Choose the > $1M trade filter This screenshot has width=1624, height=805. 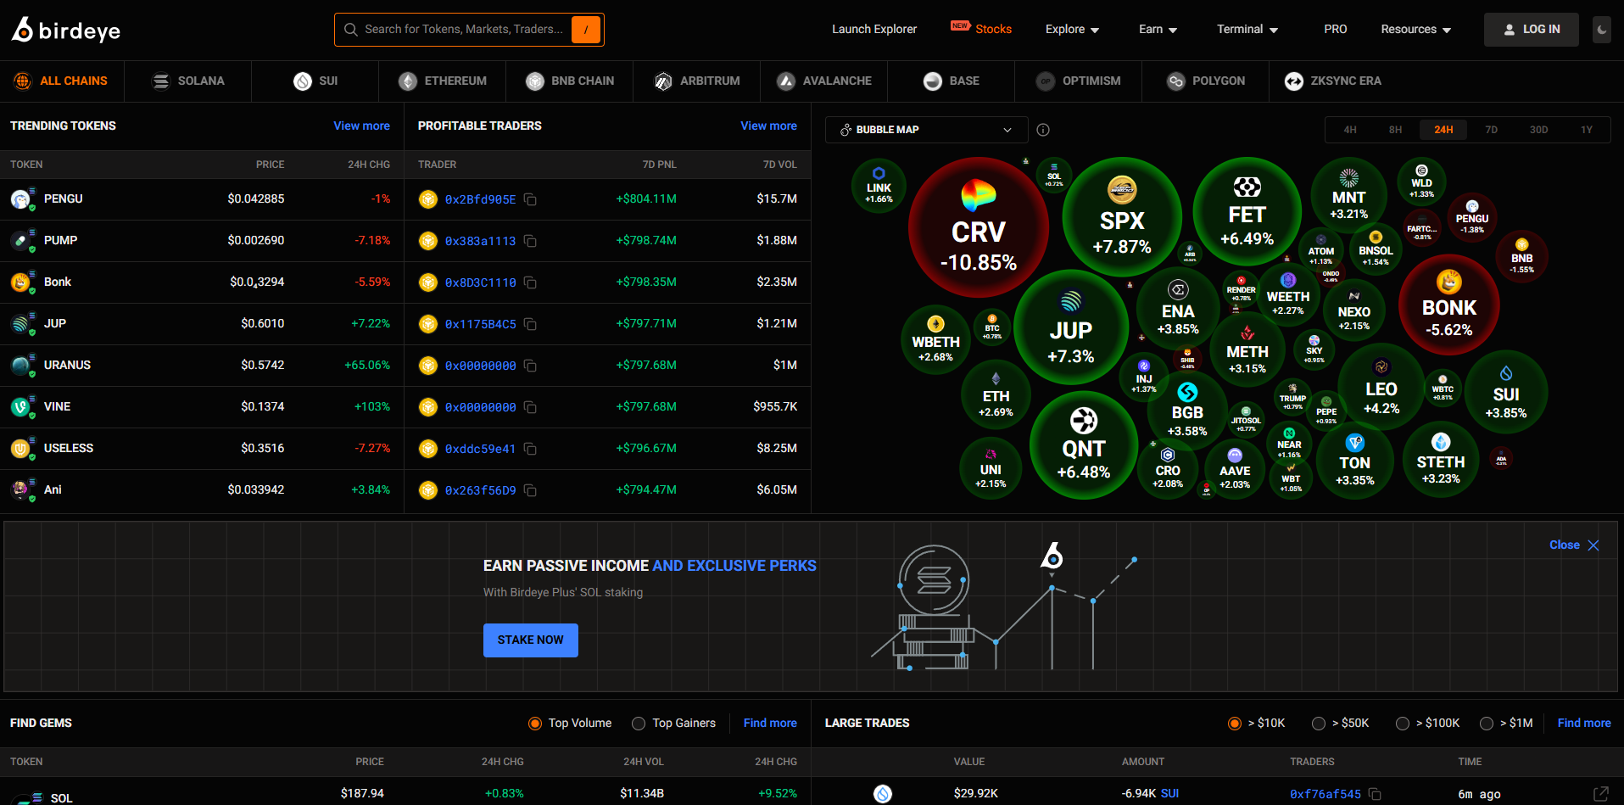(1487, 724)
